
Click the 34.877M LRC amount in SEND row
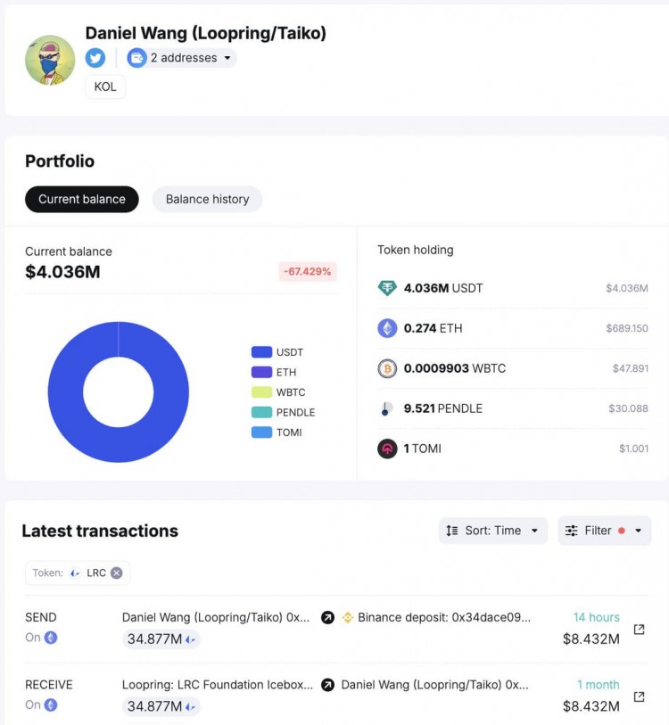[161, 639]
